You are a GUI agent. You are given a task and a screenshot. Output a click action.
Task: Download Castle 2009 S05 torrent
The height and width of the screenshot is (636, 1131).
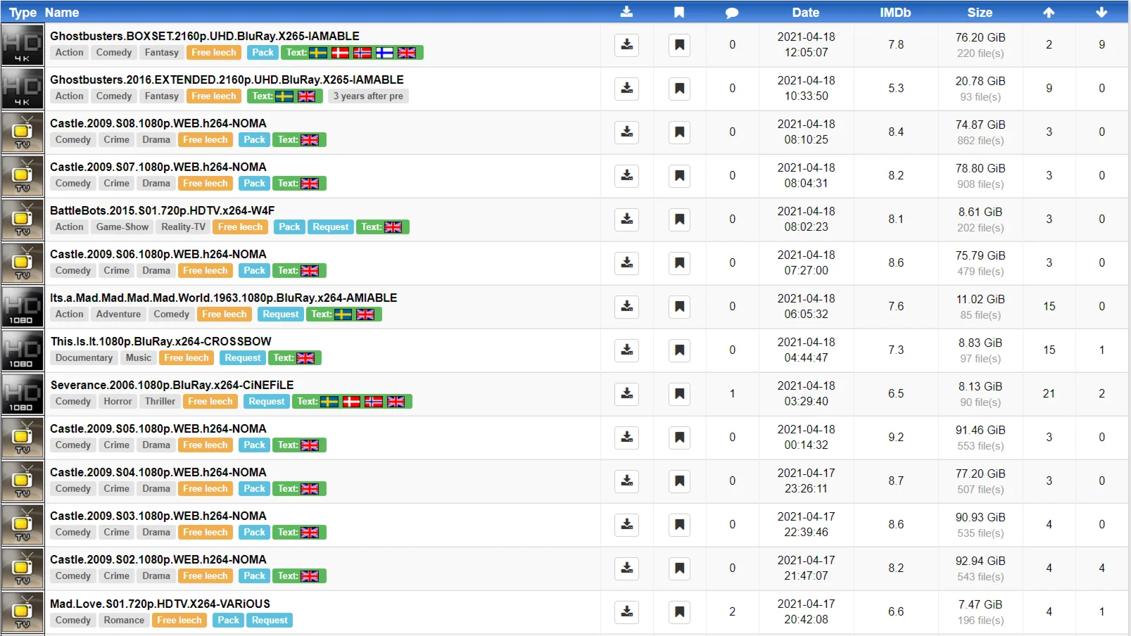[626, 438]
